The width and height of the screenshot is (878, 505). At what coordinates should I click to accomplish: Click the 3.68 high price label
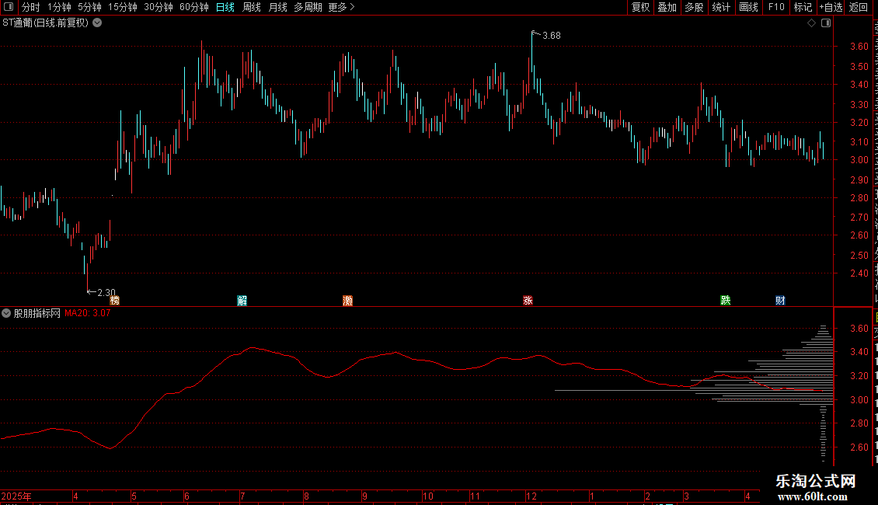click(552, 36)
